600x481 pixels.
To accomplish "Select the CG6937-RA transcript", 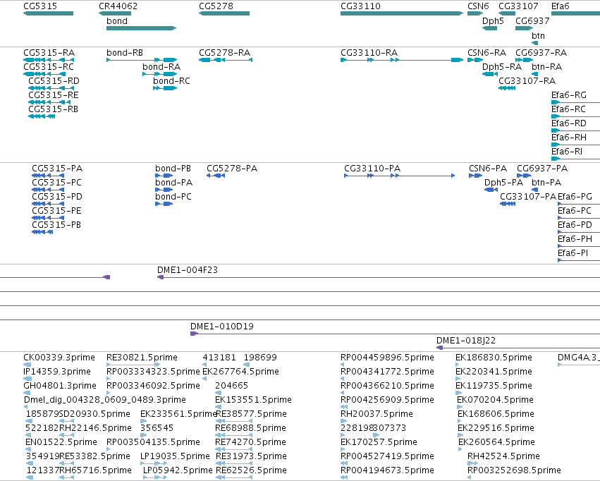I will [541, 53].
